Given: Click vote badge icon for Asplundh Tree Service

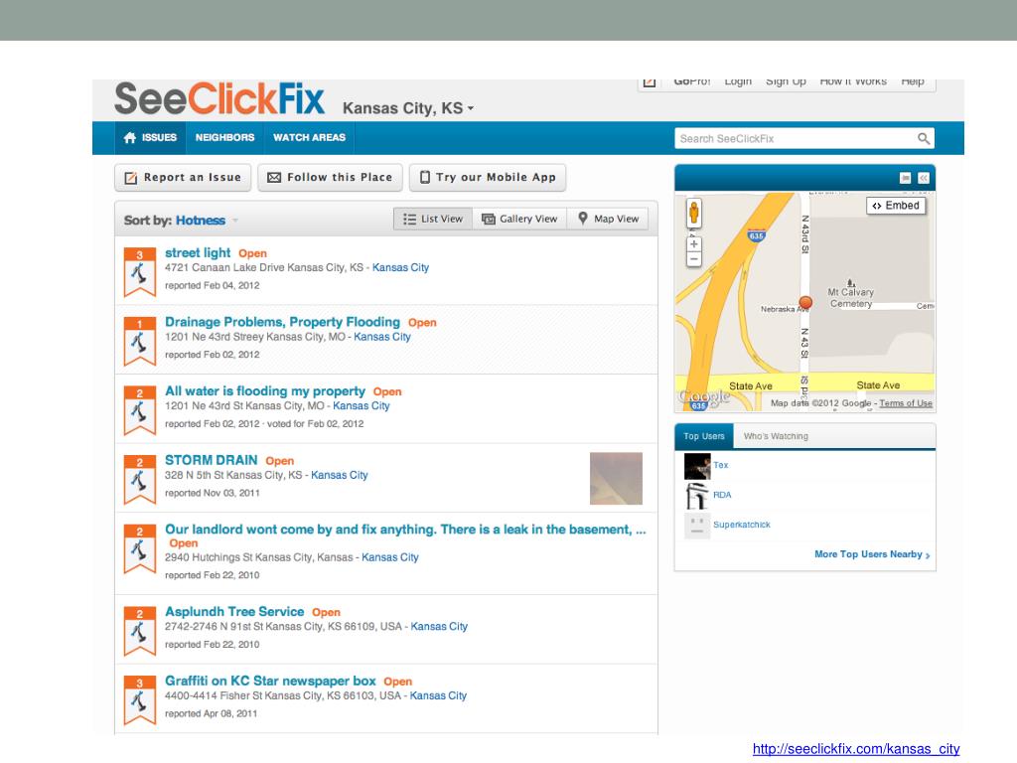Looking at the screenshot, I should [x=139, y=631].
